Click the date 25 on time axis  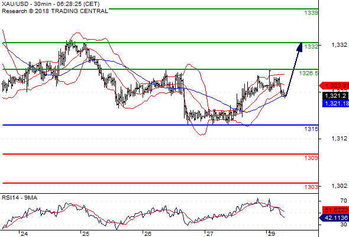(x=86, y=233)
